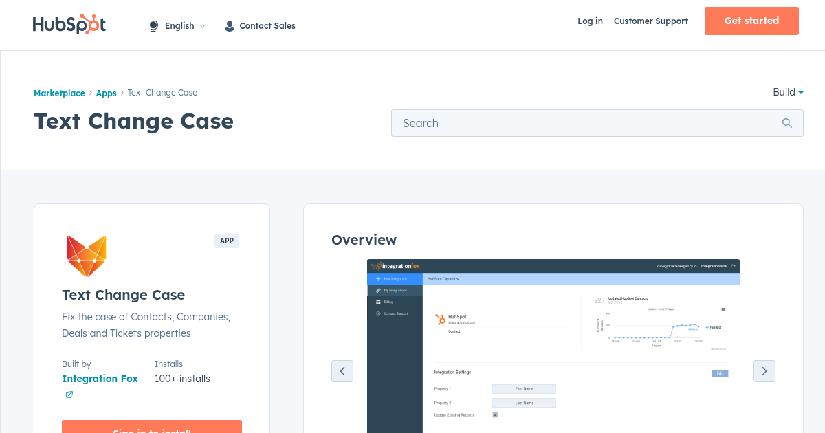Screen dimensions: 825x433
Task: Click the First Name property field in screenshot
Action: [524, 389]
